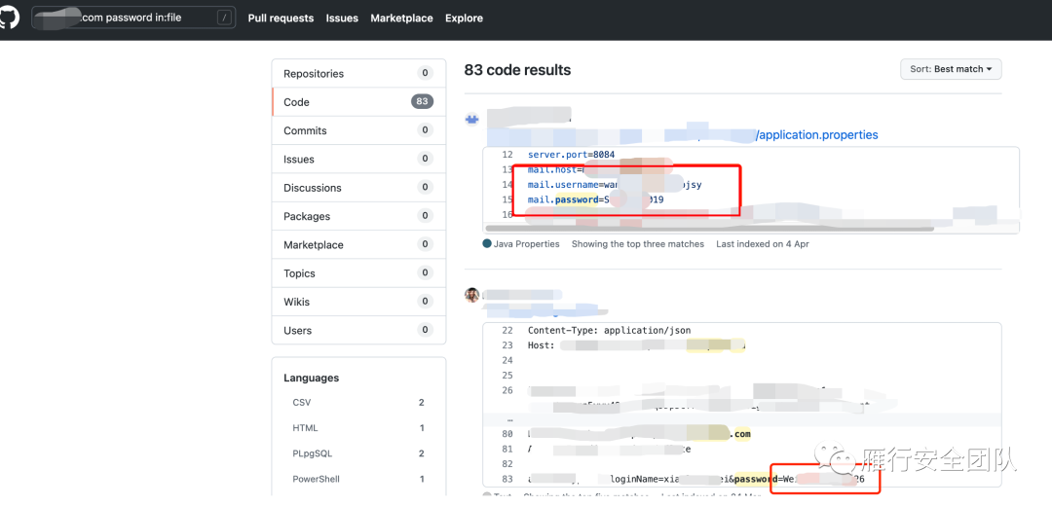The height and width of the screenshot is (506, 1052).
Task: Click the server.port=8084 code line
Action: tap(572, 155)
